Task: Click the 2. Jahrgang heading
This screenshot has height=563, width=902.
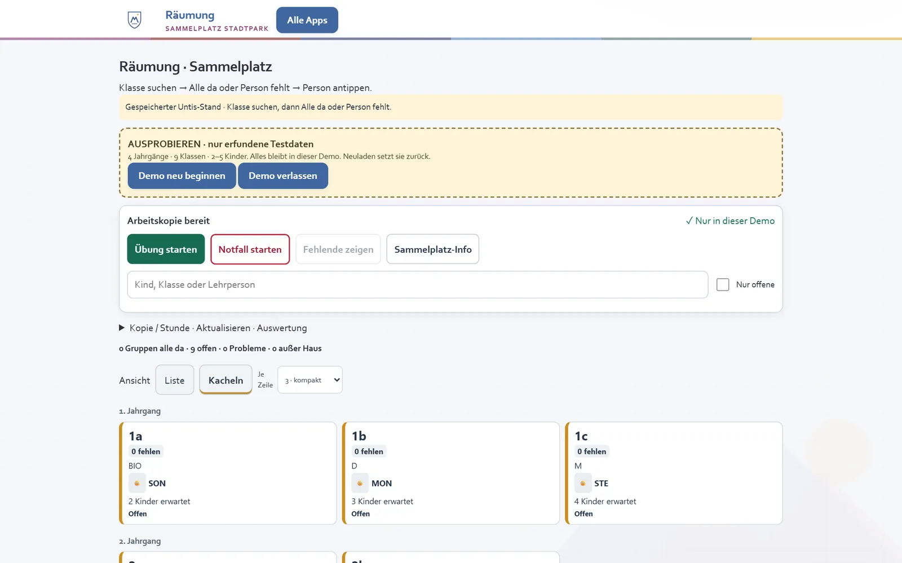Action: tap(140, 541)
